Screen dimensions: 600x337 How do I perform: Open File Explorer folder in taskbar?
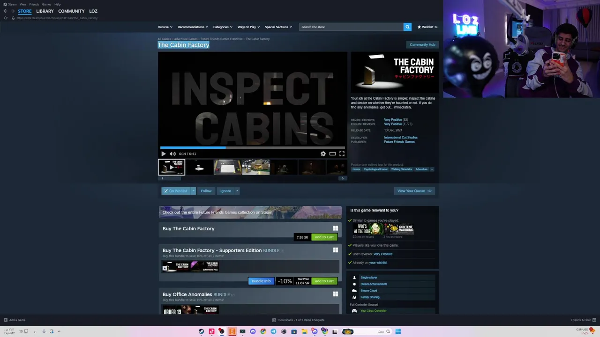tap(304, 331)
